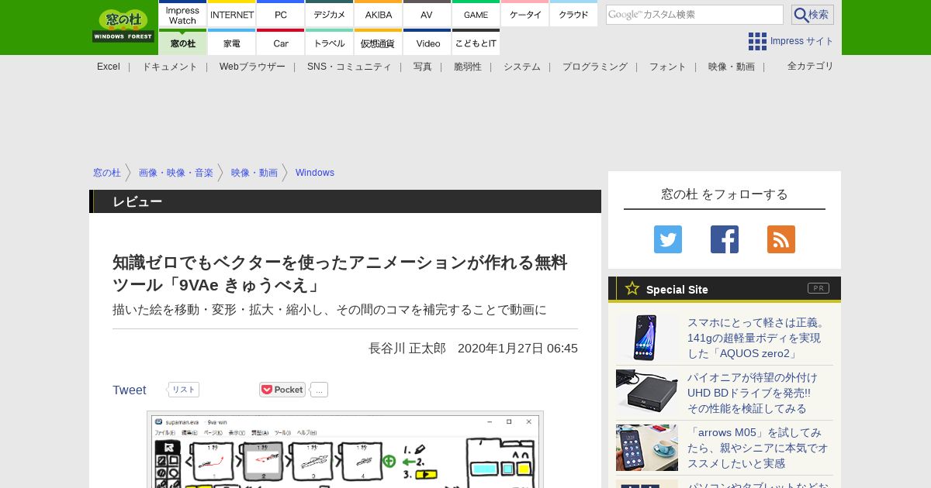Open the AQUOS zero2 phone thumbnail

(x=647, y=338)
